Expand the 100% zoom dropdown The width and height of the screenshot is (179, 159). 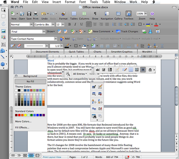click(x=146, y=14)
